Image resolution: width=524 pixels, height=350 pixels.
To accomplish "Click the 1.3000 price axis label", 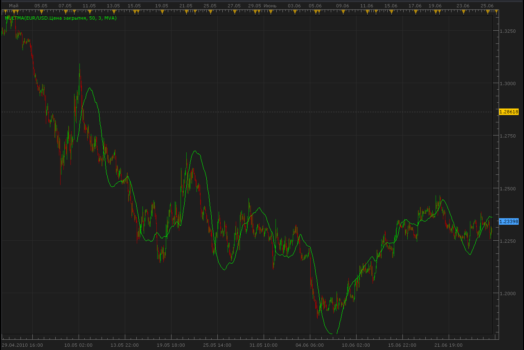I will coord(507,84).
